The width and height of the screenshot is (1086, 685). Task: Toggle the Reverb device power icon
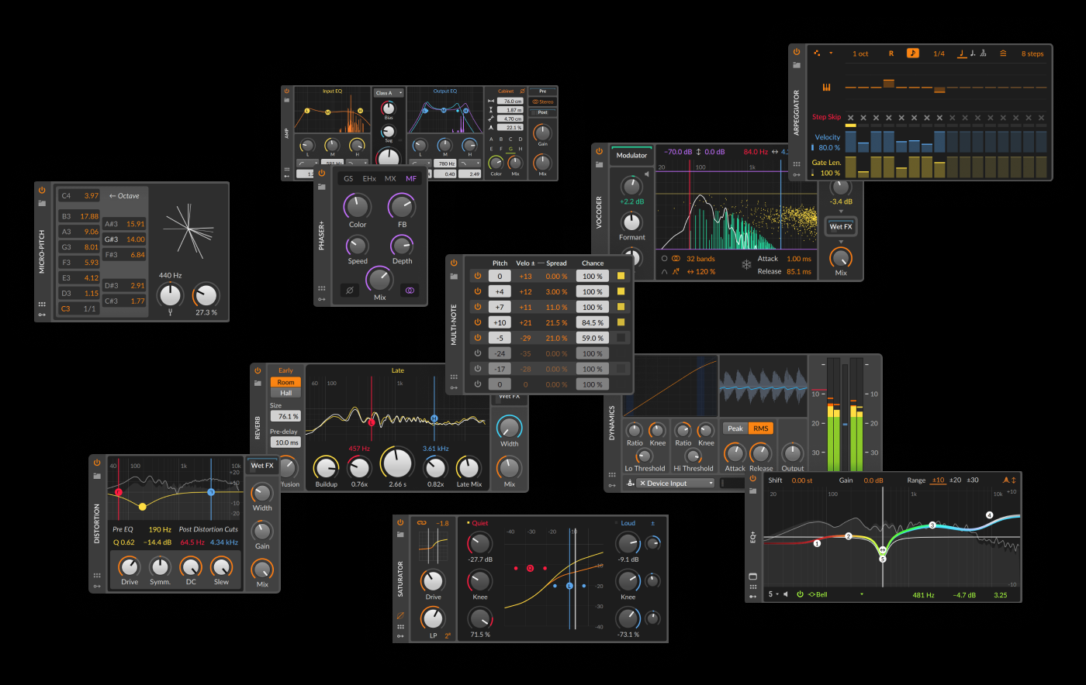pos(258,370)
